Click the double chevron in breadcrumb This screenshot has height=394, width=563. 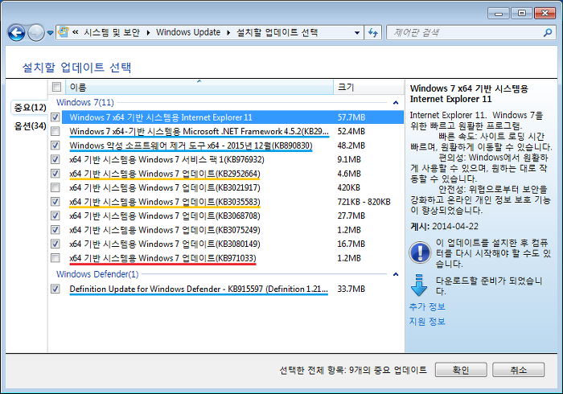tap(76, 32)
